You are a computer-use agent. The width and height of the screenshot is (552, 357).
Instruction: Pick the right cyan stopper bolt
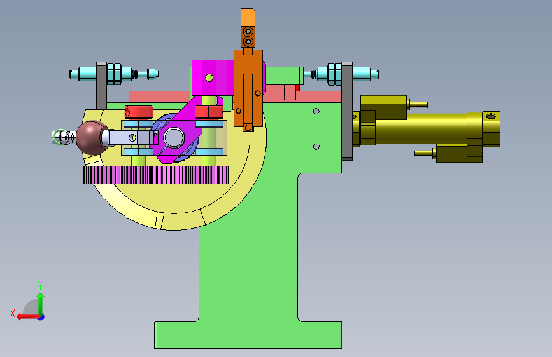click(341, 74)
